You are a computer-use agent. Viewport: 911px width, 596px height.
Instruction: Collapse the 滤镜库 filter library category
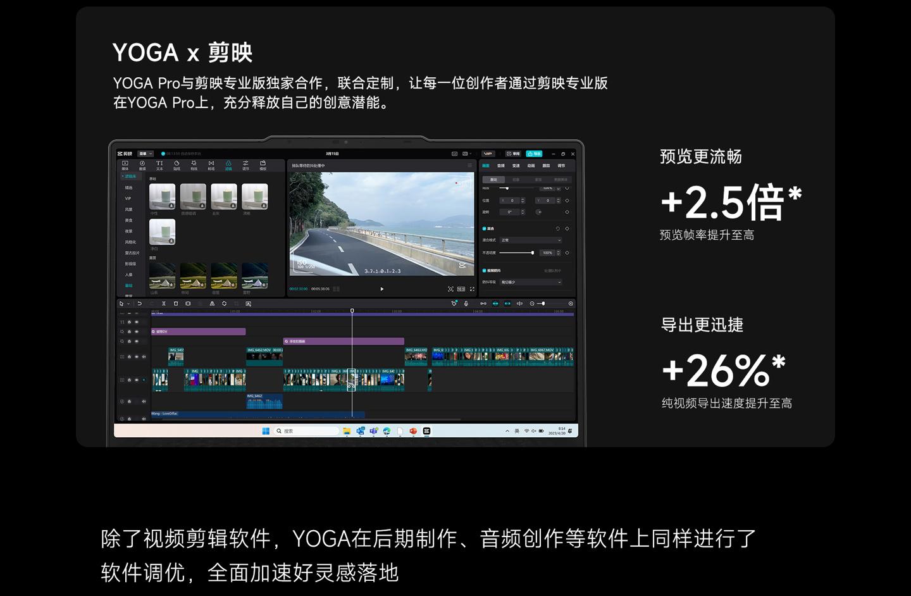coord(130,176)
